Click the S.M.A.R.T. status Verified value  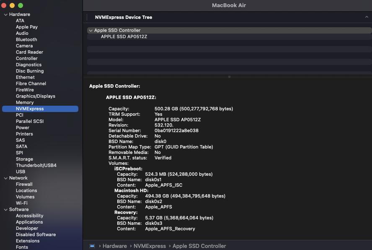click(163, 158)
